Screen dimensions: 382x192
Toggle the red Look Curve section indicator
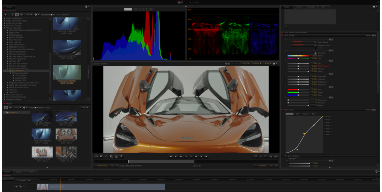click(x=282, y=110)
